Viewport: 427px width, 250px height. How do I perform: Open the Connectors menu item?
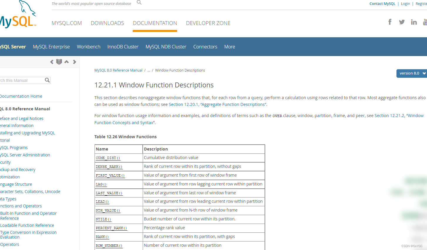click(205, 47)
